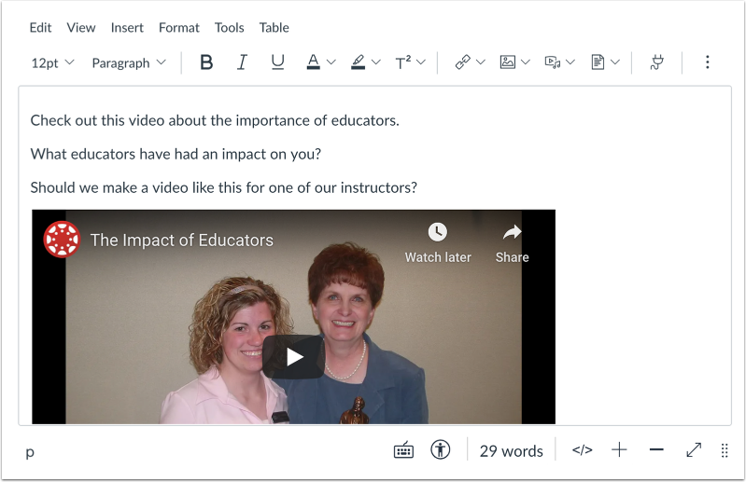Open the Edit menu
Screen dimensions: 746x482
(x=40, y=28)
